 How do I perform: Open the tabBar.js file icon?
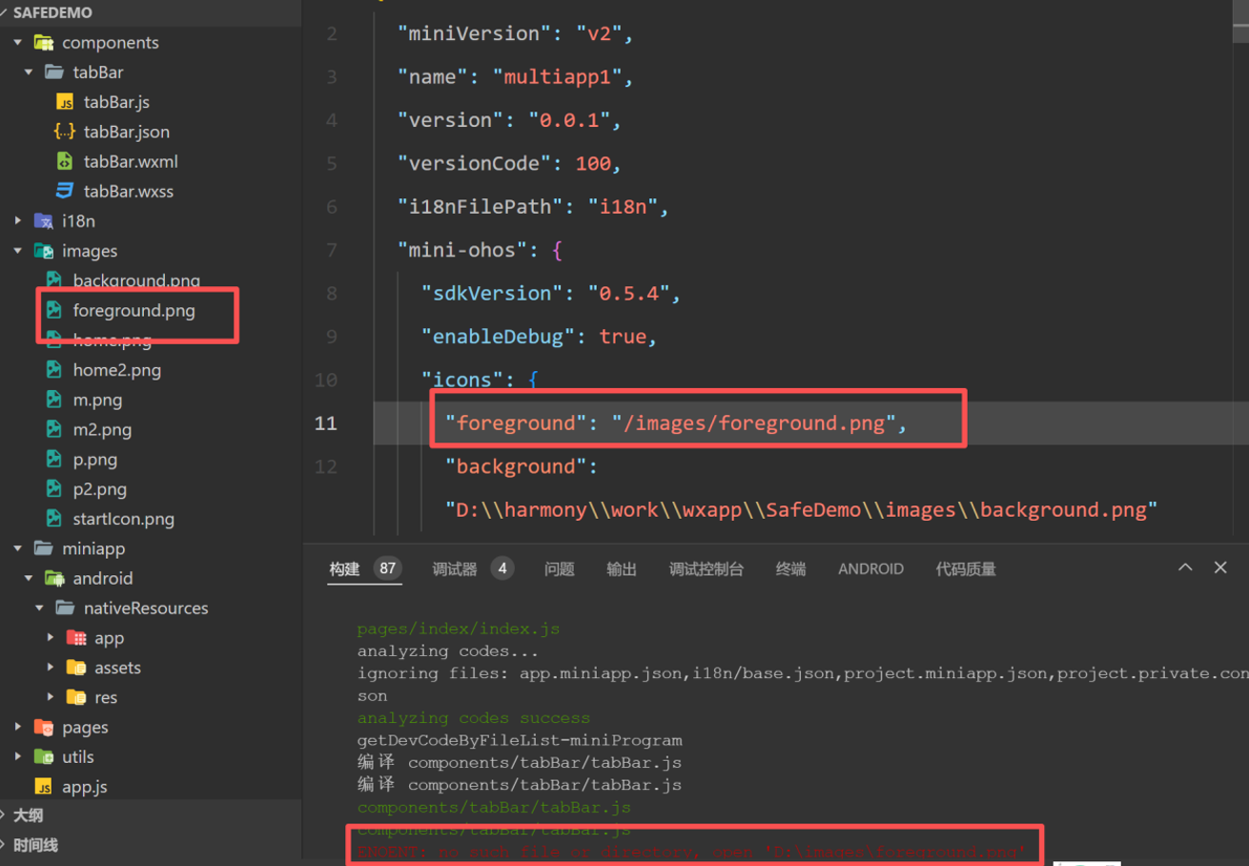point(65,102)
